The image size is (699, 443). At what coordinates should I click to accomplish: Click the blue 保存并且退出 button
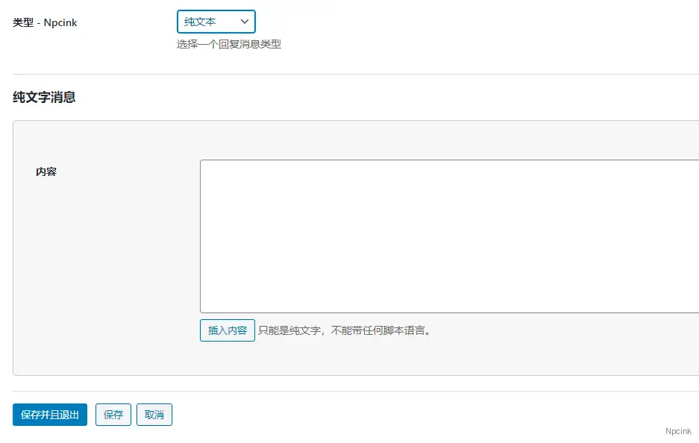pos(49,415)
